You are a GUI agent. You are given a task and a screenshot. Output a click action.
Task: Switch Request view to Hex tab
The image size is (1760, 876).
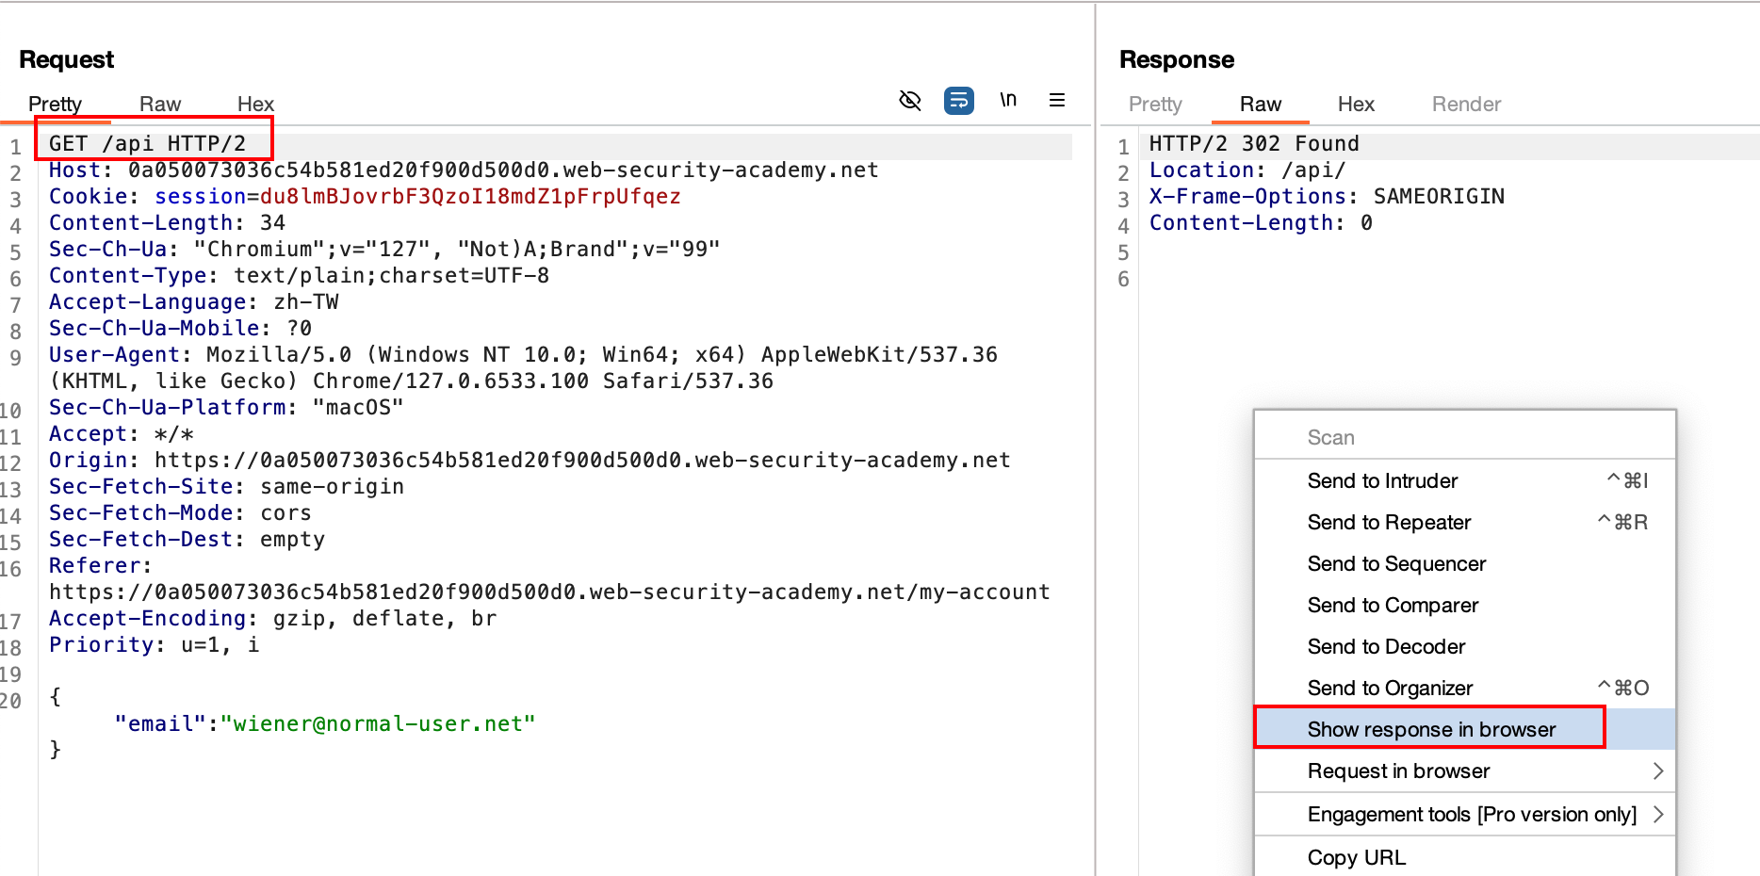pos(255,104)
